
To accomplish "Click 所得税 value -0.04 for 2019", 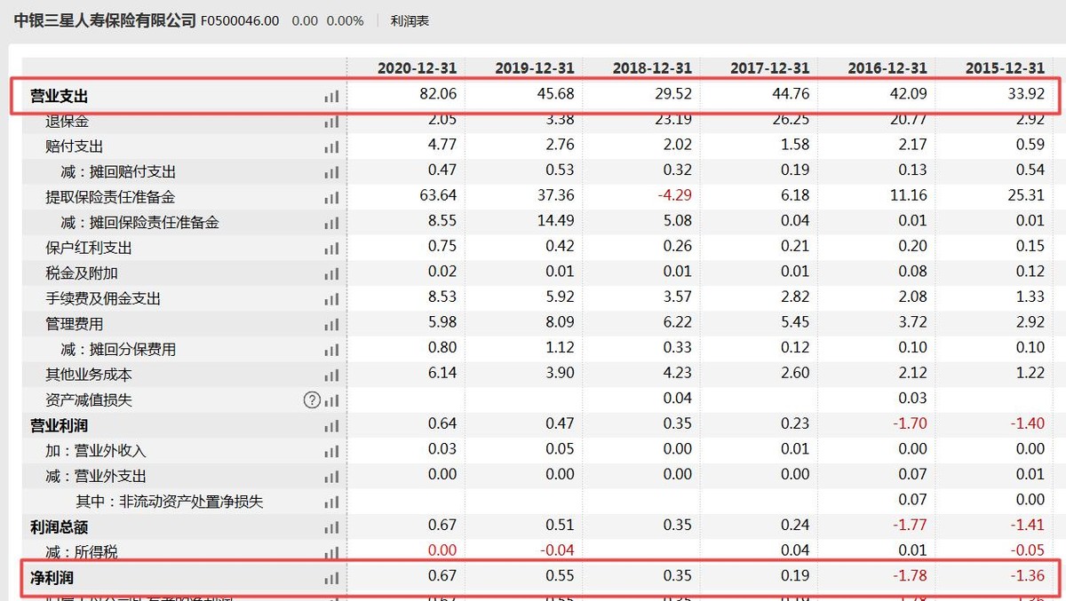I will click(x=557, y=551).
